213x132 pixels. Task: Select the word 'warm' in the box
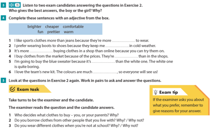(x=69, y=32)
